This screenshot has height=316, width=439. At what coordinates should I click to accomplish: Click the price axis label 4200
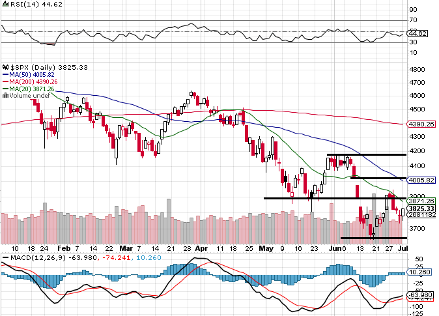tap(417, 151)
